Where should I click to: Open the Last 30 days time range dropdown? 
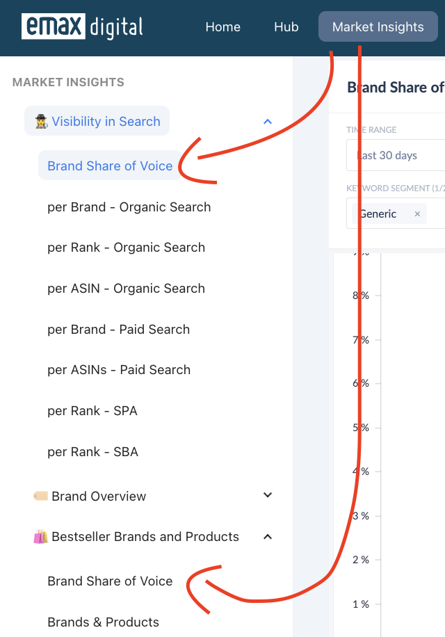[x=396, y=155]
